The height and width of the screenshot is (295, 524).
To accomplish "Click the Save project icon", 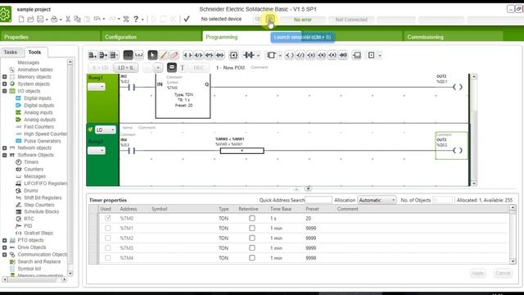I will [x=40, y=19].
